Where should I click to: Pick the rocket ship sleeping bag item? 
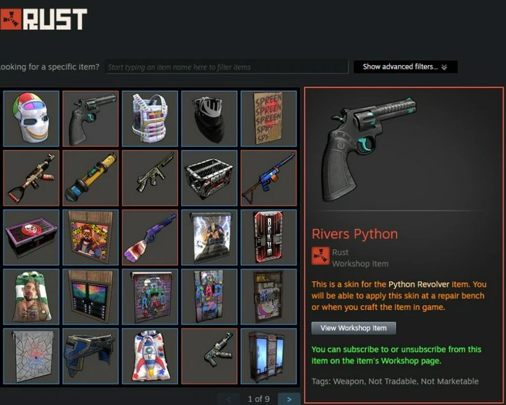pos(150,356)
